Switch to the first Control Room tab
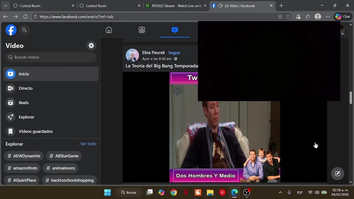The image size is (354, 199). 44,6
